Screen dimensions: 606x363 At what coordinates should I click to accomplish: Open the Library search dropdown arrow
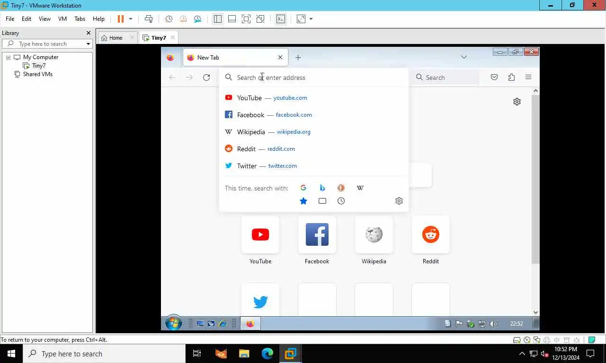pyautogui.click(x=88, y=44)
